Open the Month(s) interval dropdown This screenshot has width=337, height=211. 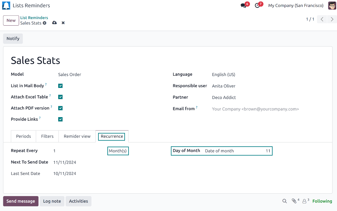(x=118, y=151)
